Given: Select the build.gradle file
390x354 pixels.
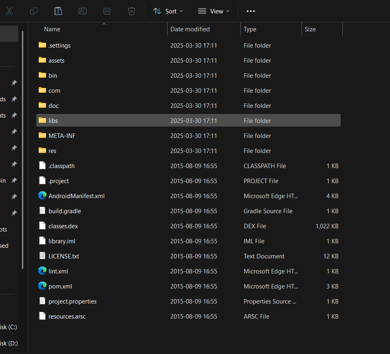Looking at the screenshot, I should coord(64,211).
